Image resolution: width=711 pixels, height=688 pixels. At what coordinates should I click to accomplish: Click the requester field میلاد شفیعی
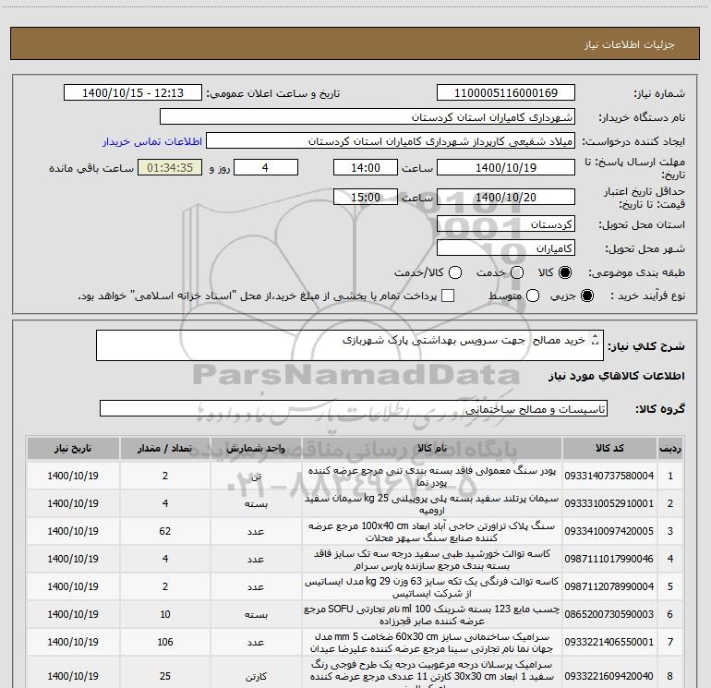(x=391, y=141)
